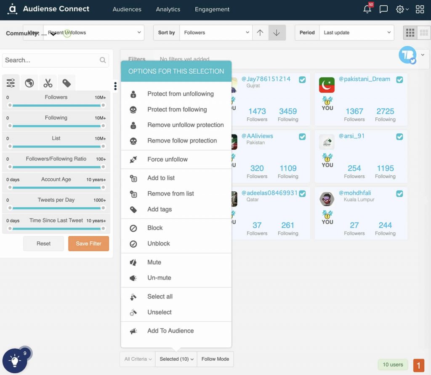
Task: Choose Remove follow protection option
Action: click(176, 141)
